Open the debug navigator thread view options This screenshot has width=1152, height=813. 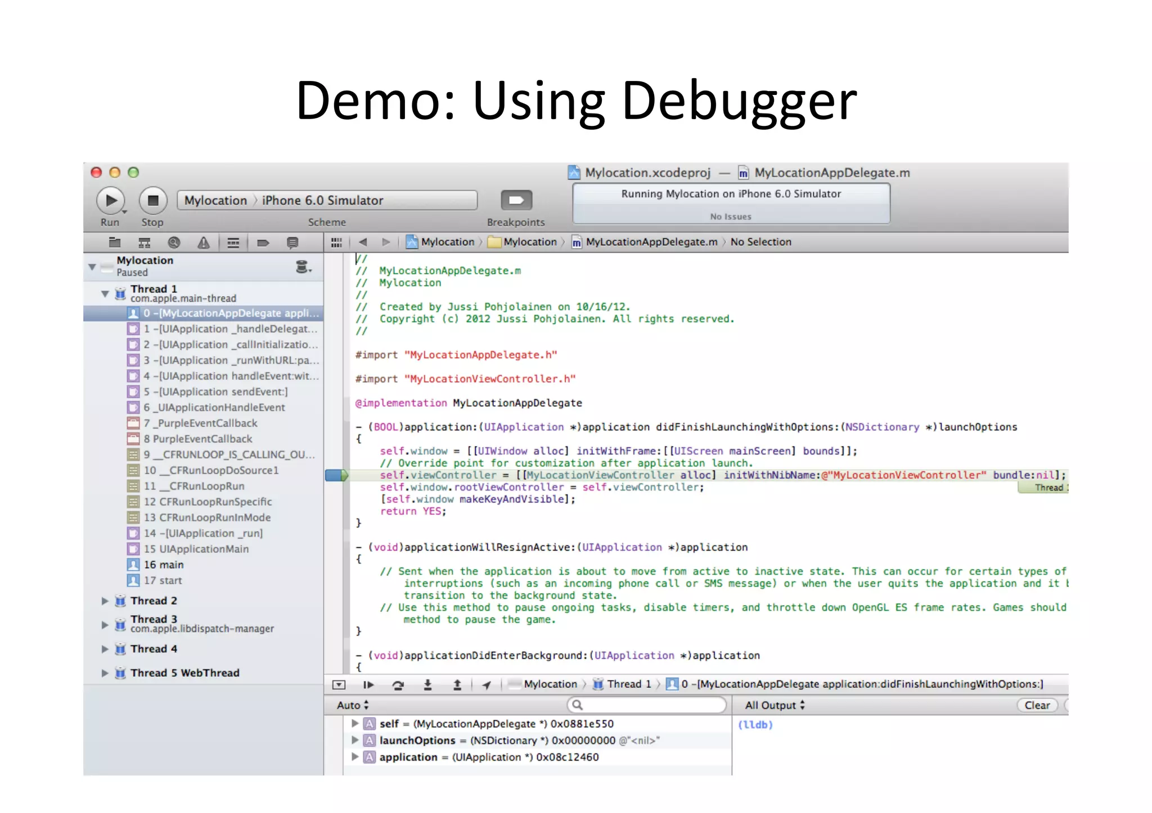[x=304, y=267]
